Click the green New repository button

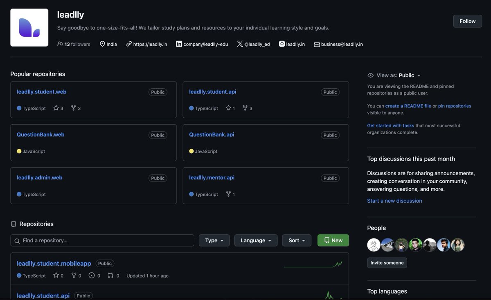(333, 240)
